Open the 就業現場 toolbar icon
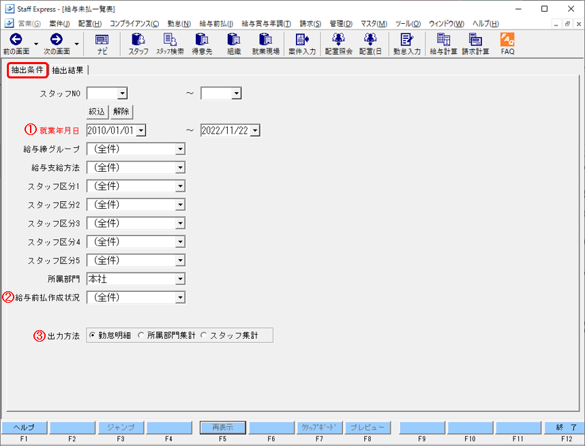 266,40
